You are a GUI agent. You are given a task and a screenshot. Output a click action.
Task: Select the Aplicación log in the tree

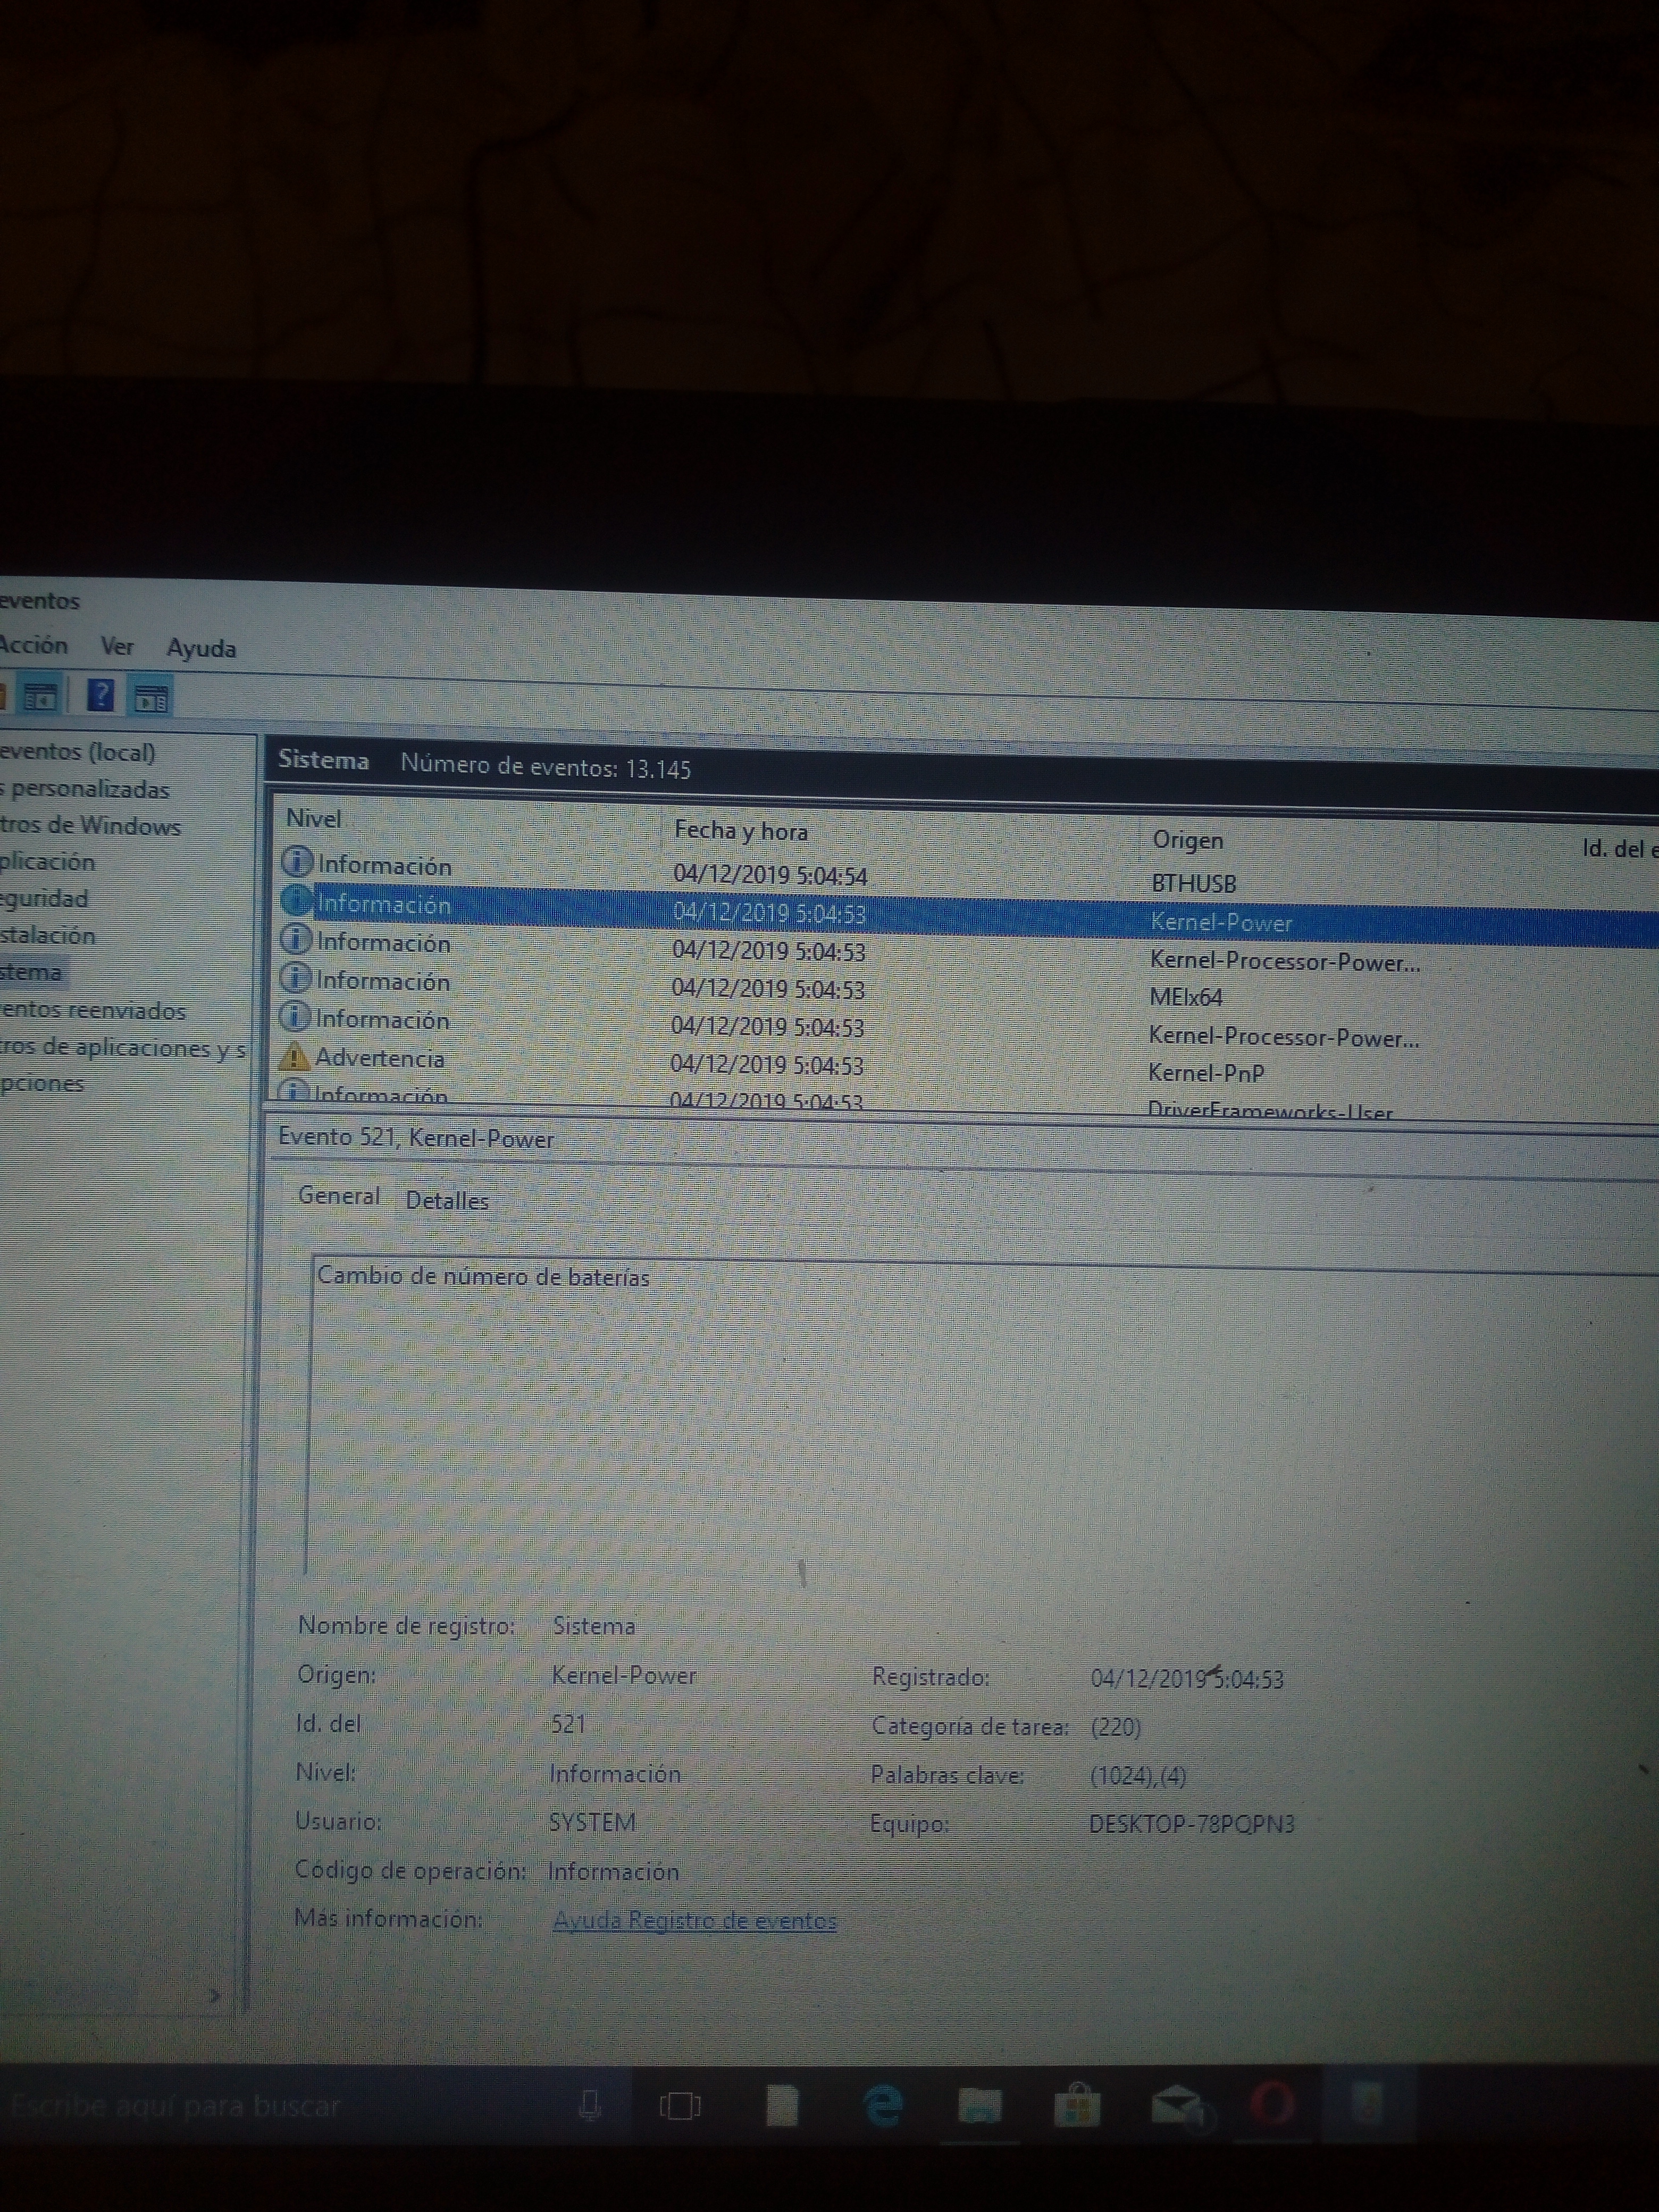(x=47, y=862)
